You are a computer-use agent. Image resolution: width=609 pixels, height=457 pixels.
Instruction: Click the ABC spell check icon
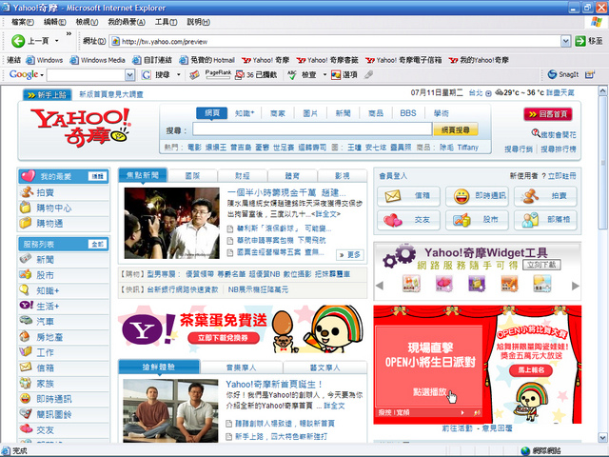[292, 74]
